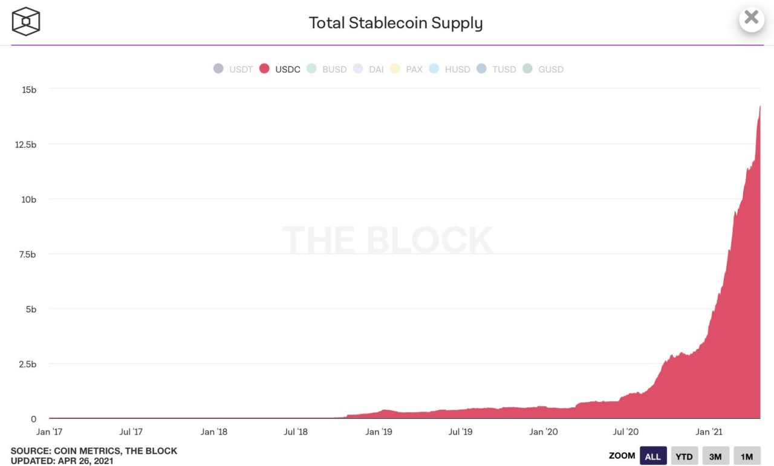Zoom chart to 3M range

pyautogui.click(x=715, y=456)
